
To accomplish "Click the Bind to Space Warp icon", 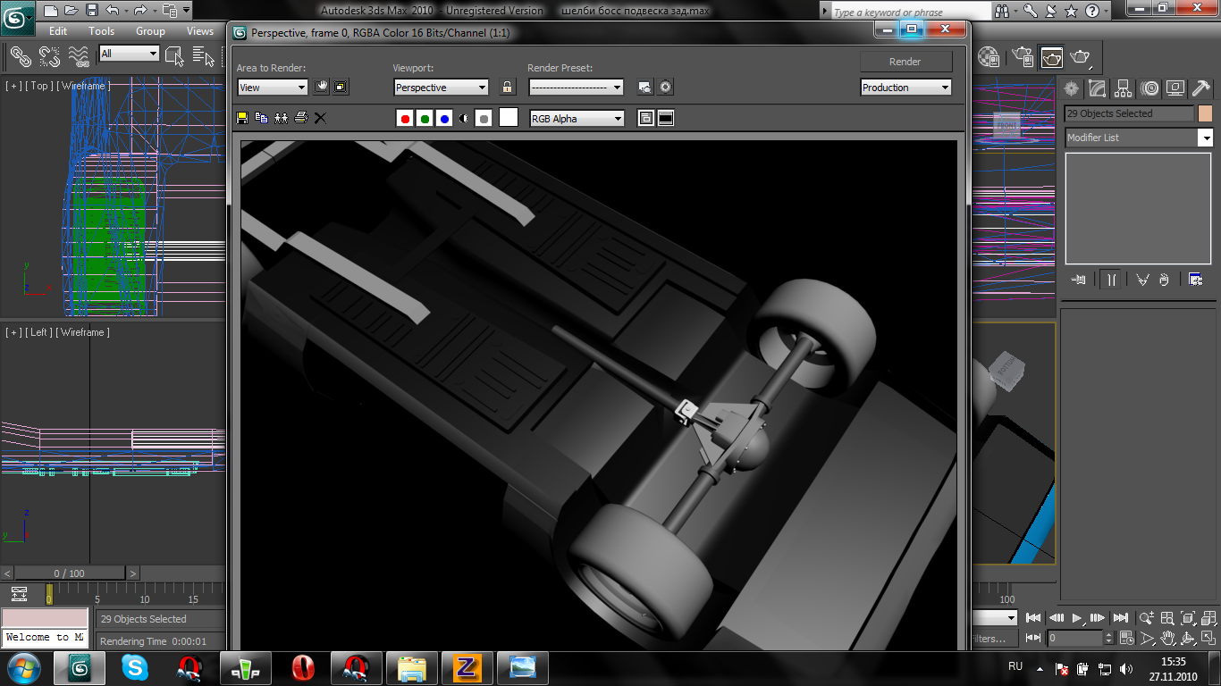I will 80,57.
